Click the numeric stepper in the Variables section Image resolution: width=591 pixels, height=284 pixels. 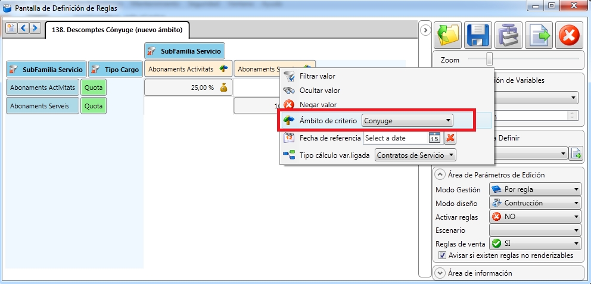pyautogui.click(x=573, y=116)
